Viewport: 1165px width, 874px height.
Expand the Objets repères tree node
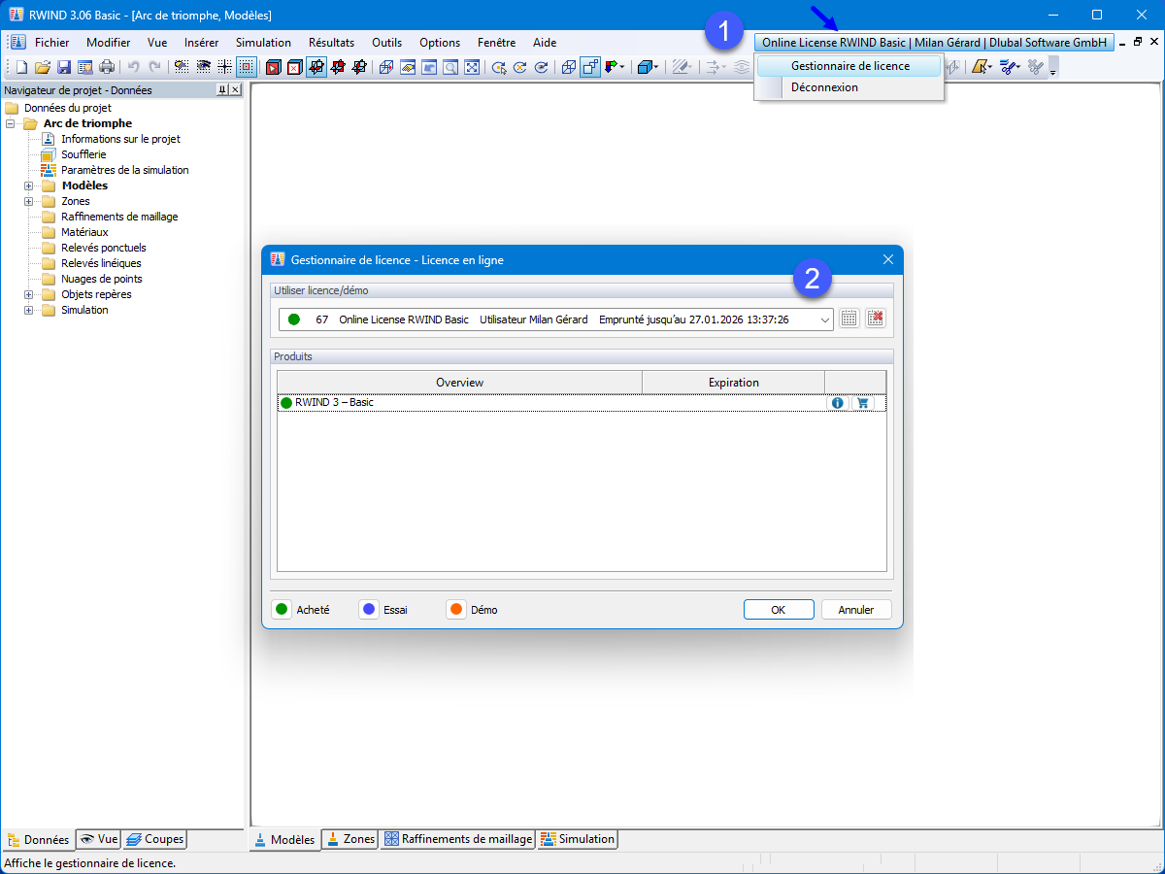click(29, 294)
